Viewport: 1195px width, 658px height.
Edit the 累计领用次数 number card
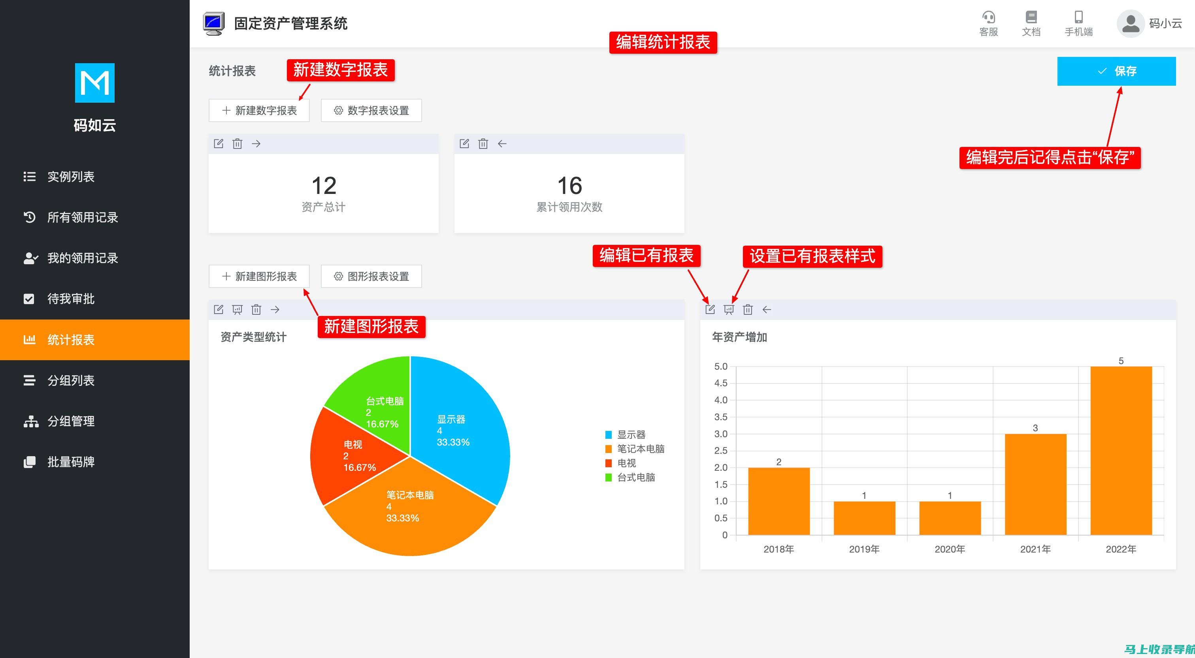click(464, 144)
